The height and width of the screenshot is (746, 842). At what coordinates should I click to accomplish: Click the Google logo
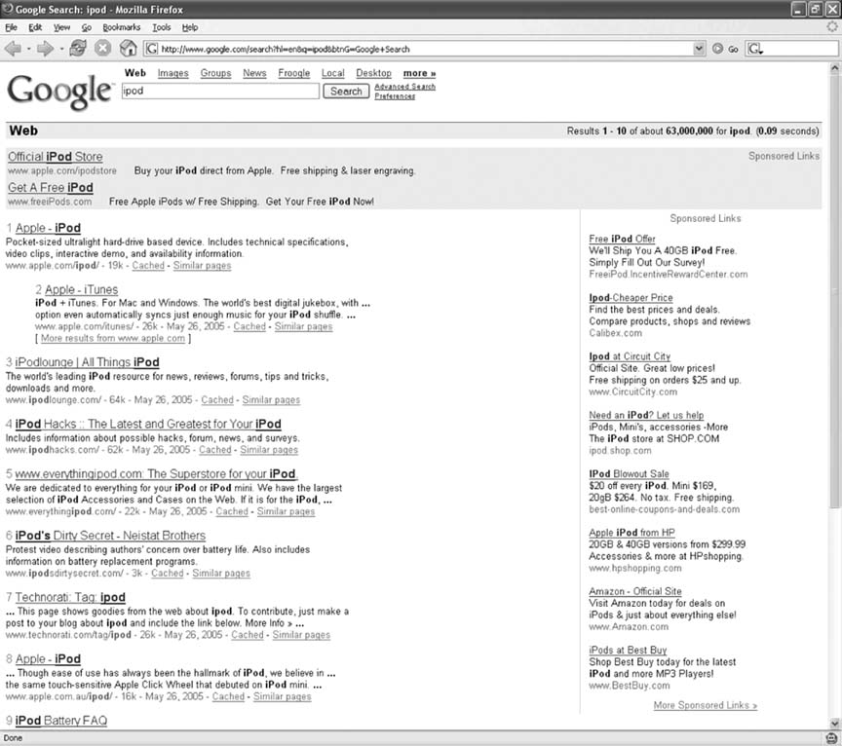(x=59, y=92)
